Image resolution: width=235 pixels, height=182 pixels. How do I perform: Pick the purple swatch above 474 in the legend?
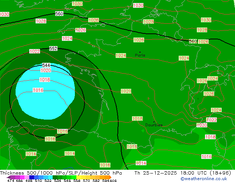(13, 177)
